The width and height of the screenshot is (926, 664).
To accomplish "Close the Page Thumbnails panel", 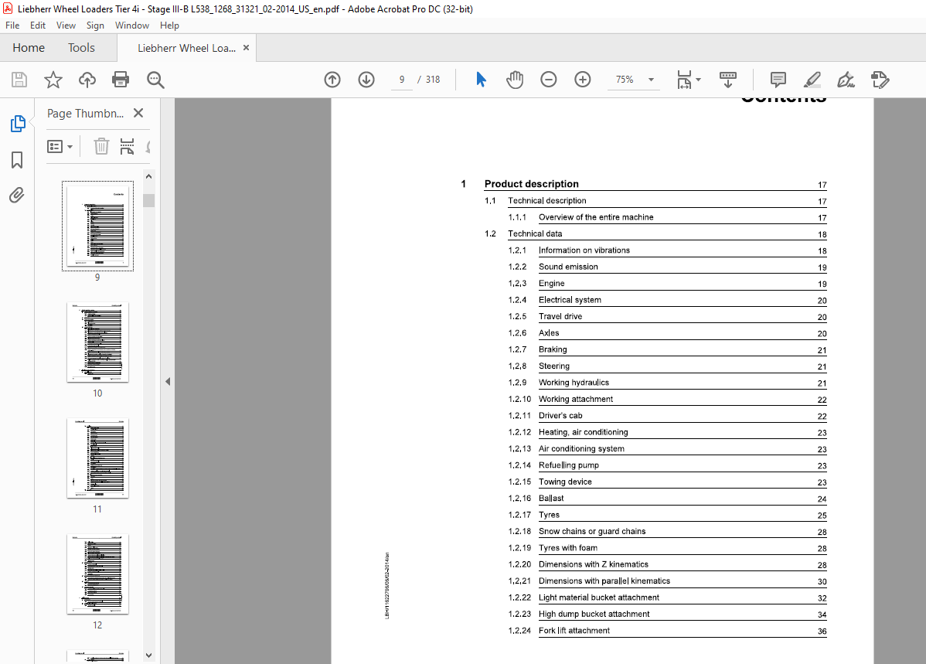I will (x=138, y=113).
